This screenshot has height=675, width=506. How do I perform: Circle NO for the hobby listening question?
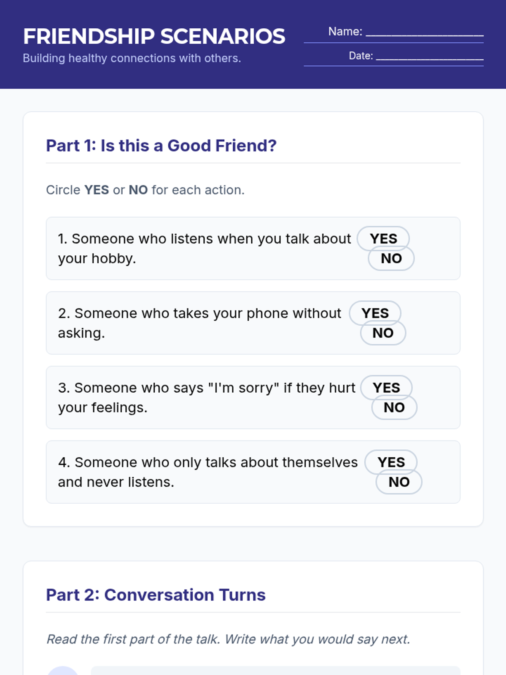point(391,258)
